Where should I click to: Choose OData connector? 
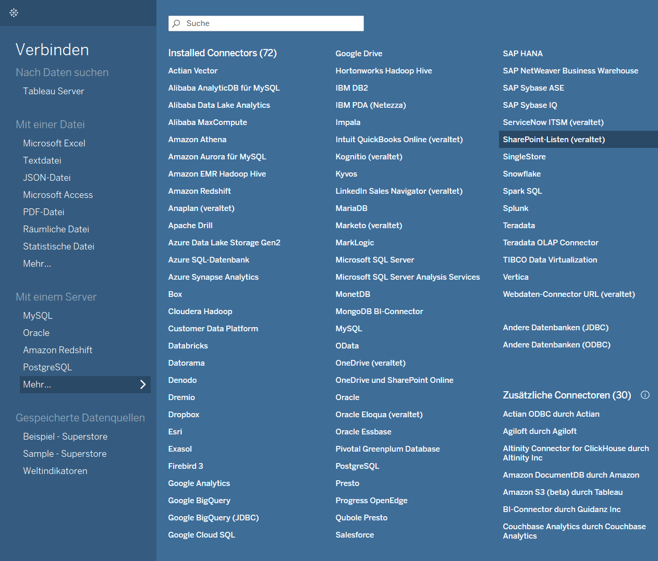point(347,346)
